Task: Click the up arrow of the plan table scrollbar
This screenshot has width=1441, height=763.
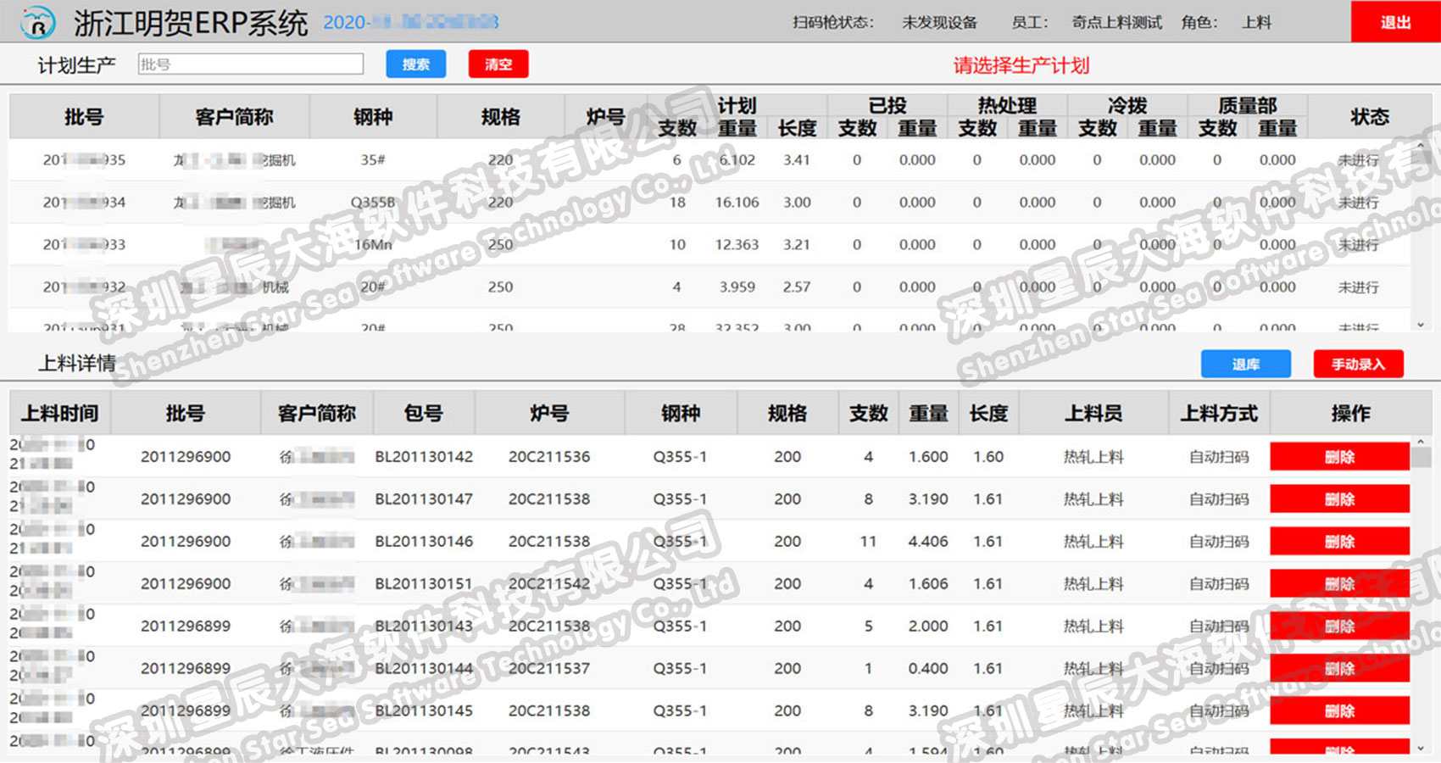Action: pos(1421,147)
